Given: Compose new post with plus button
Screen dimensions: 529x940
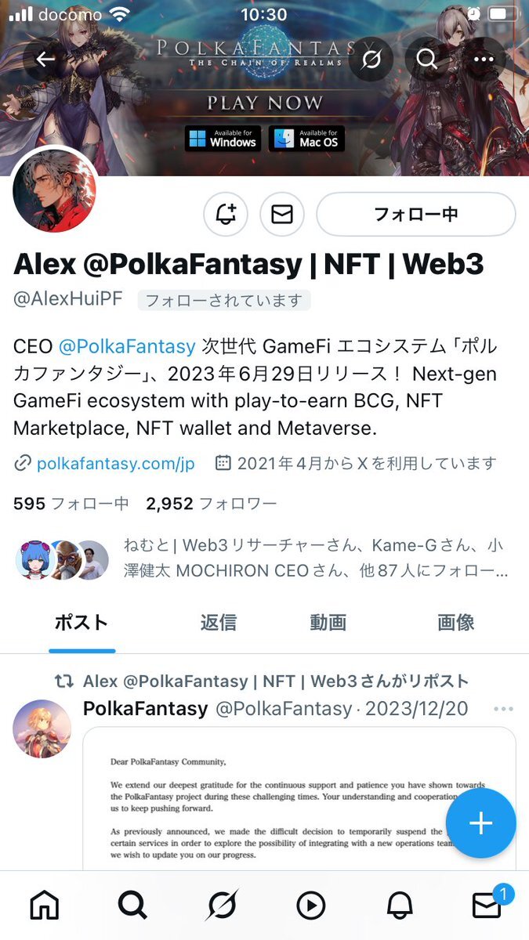Looking at the screenshot, I should click(x=480, y=823).
